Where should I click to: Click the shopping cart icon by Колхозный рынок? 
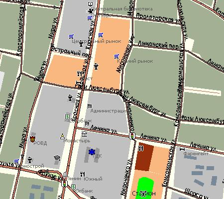point(116,56)
